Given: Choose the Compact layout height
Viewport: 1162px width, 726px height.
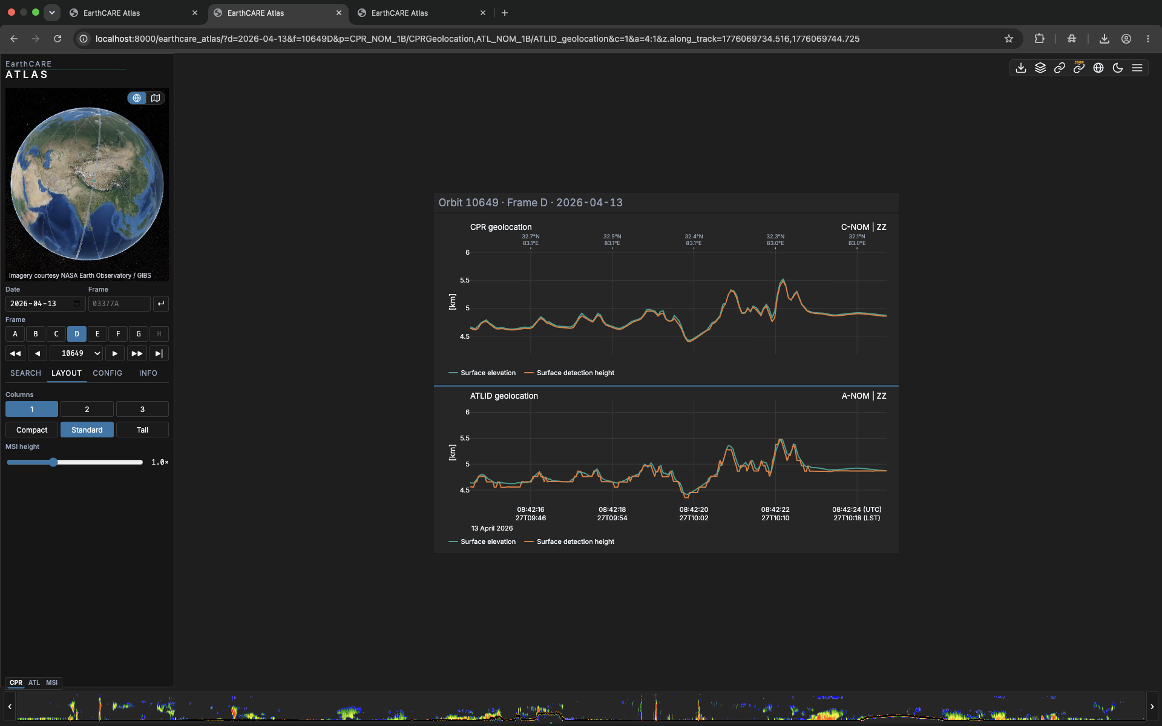Looking at the screenshot, I should coord(31,430).
